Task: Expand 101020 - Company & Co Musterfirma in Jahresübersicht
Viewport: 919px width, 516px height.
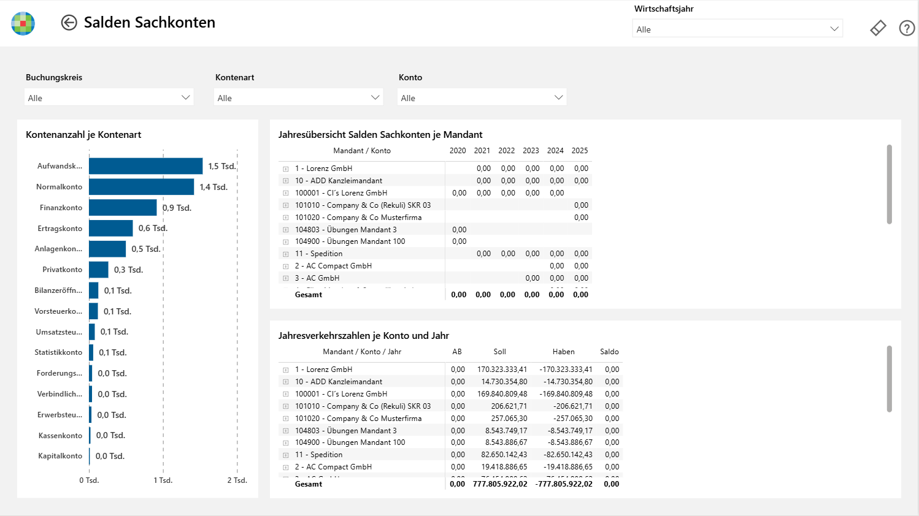Action: tap(286, 218)
